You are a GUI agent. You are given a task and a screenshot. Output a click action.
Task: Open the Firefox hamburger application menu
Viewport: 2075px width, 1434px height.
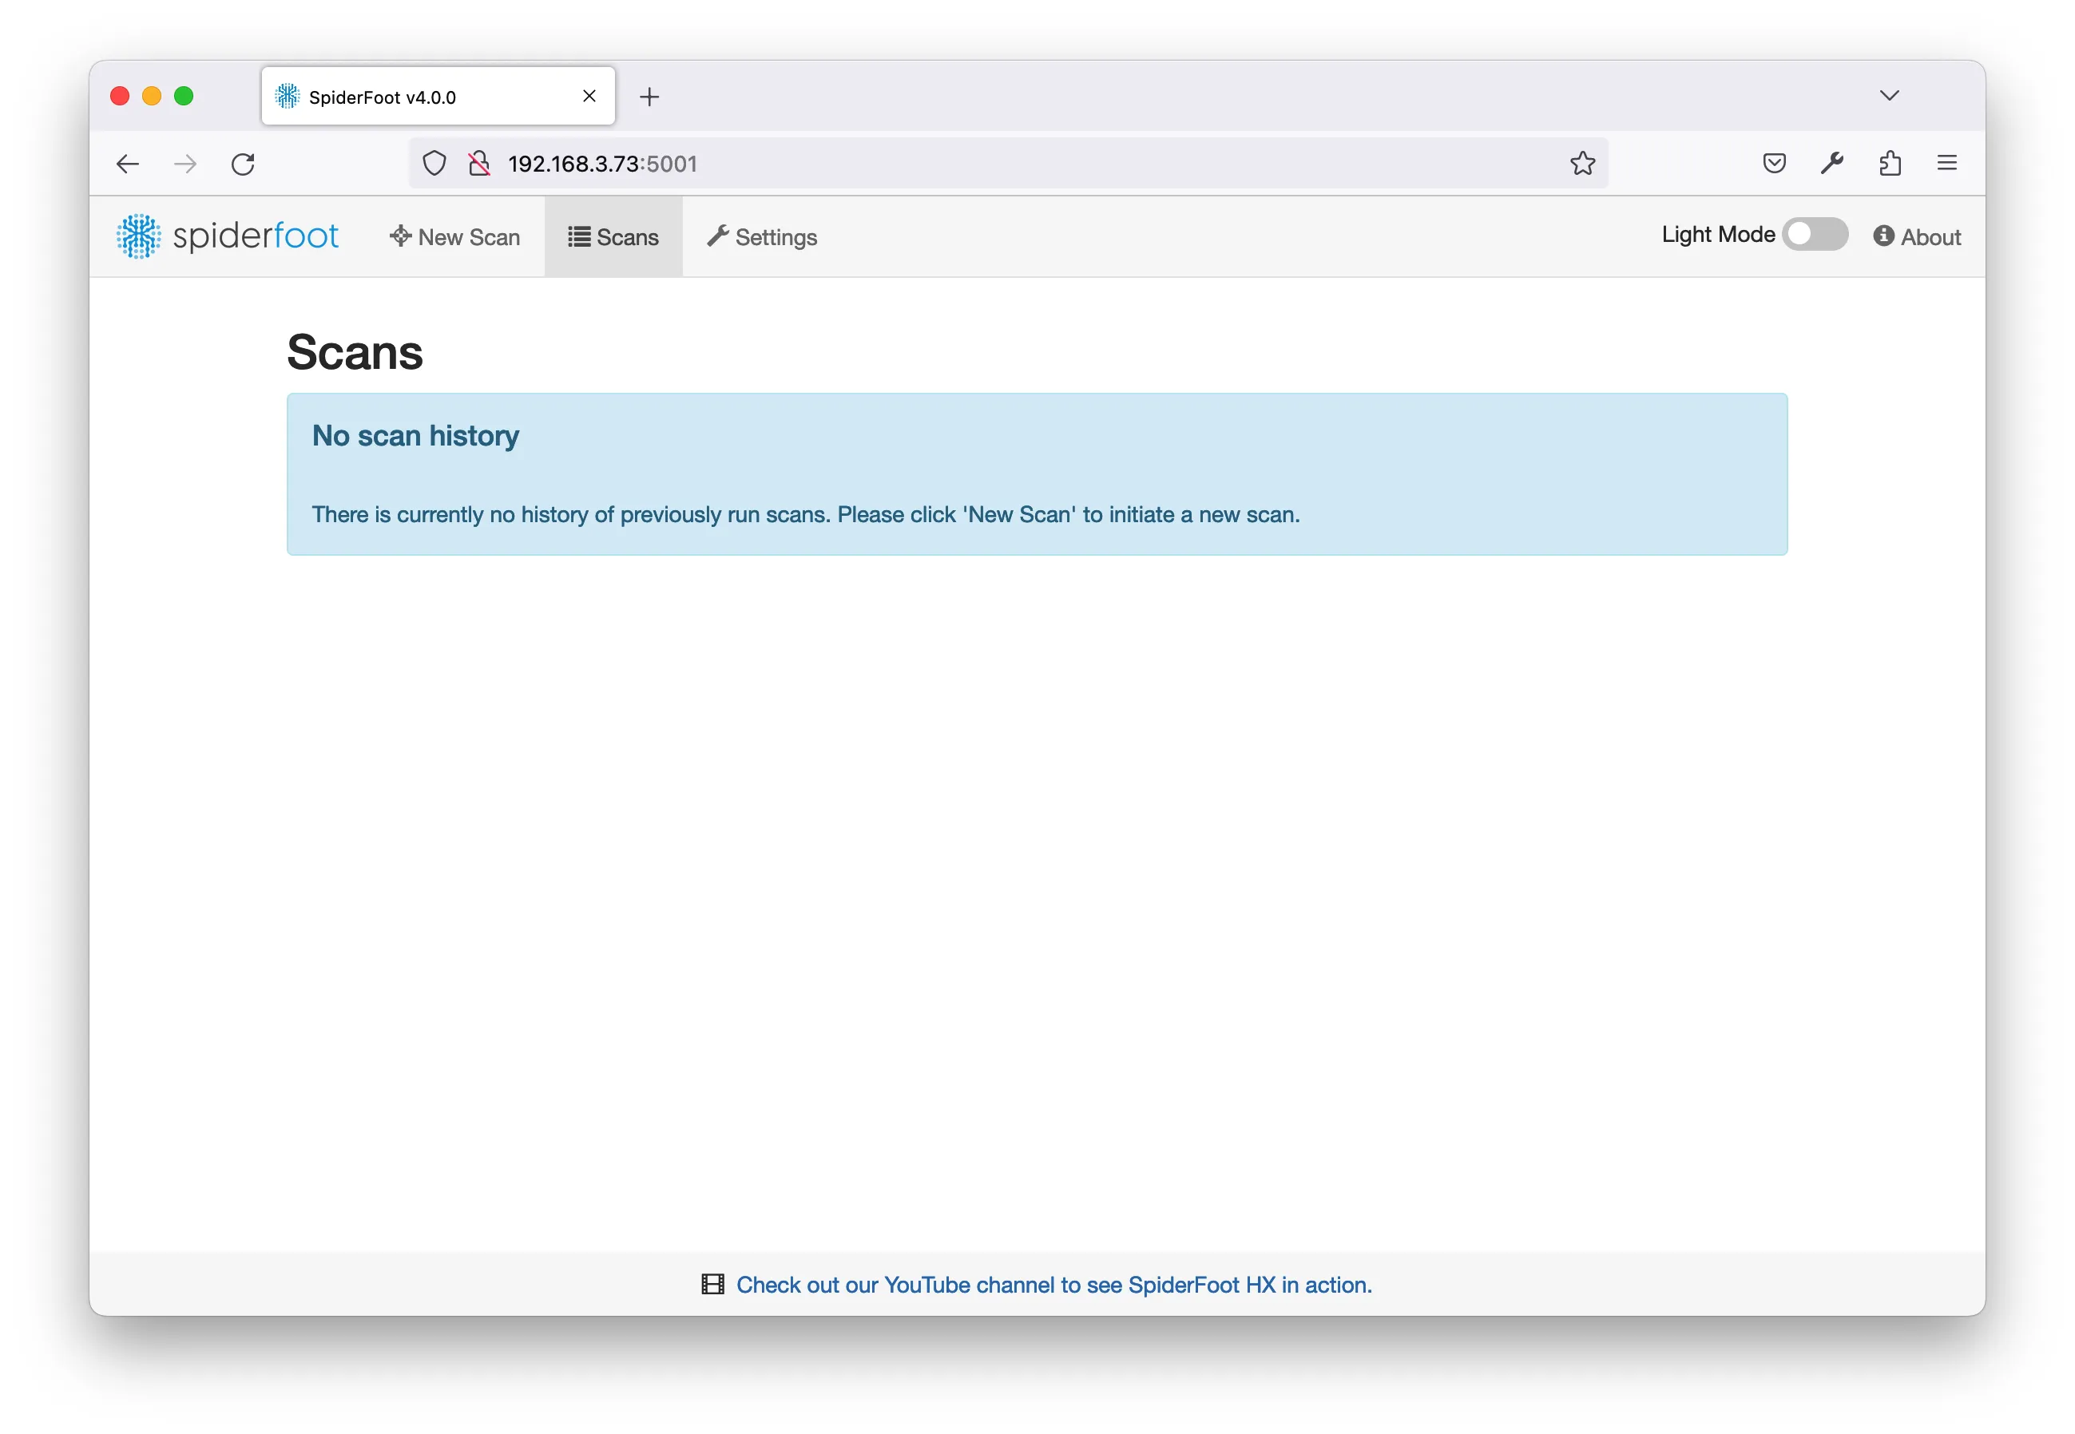[1947, 163]
